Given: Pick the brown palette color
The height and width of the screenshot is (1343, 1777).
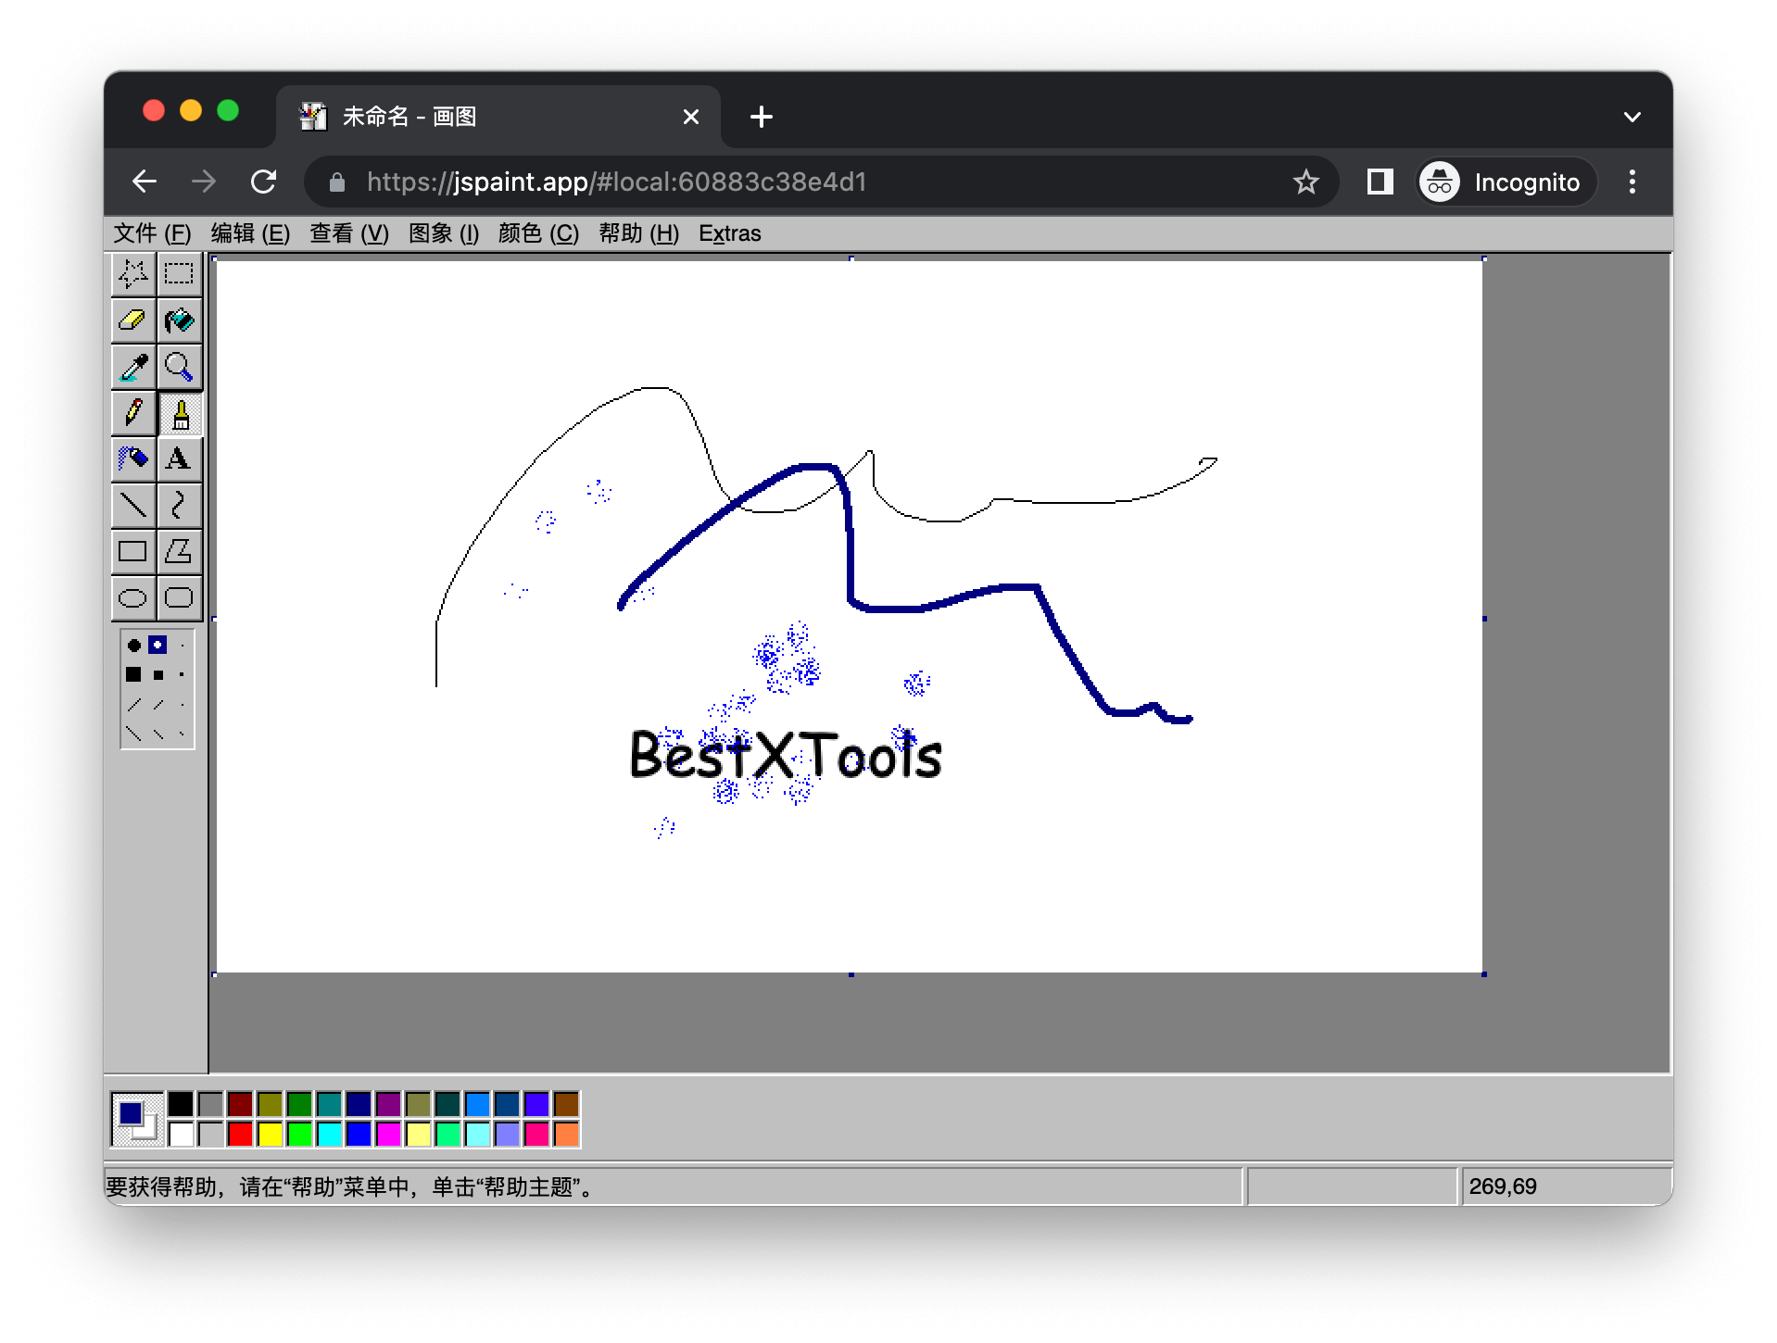Looking at the screenshot, I should click(567, 1104).
